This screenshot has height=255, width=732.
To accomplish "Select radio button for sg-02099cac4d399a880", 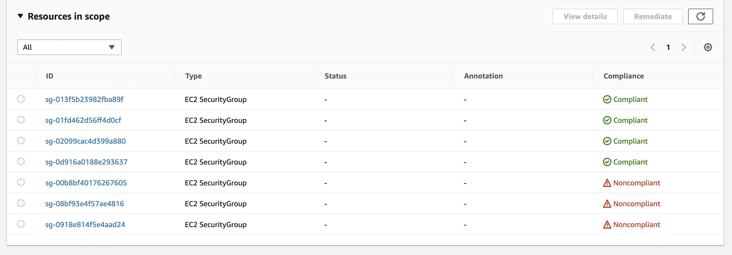I will (x=21, y=141).
